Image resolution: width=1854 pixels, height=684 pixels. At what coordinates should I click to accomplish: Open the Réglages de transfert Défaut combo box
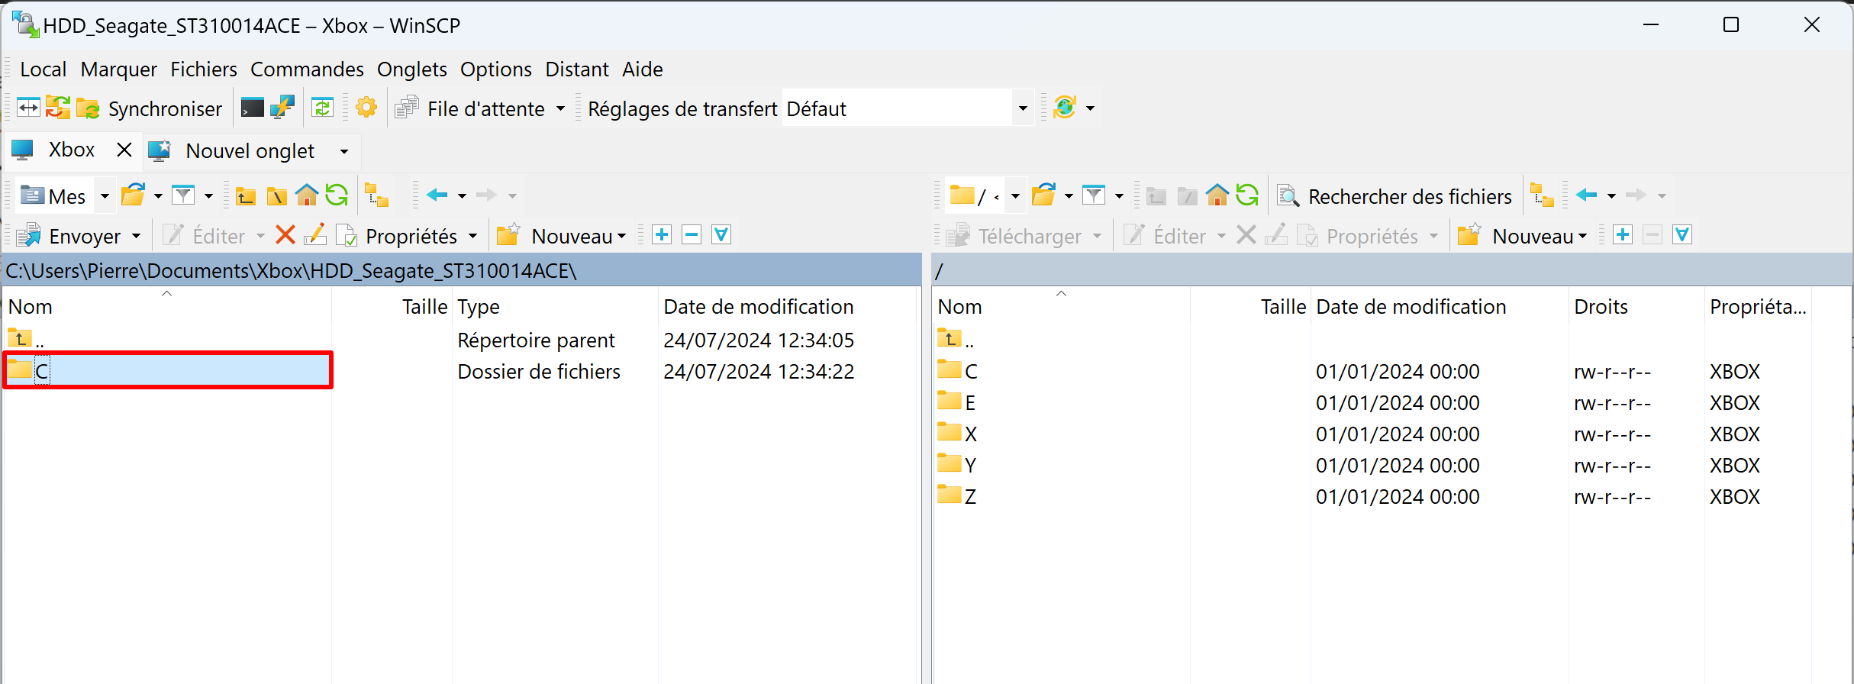[908, 108]
